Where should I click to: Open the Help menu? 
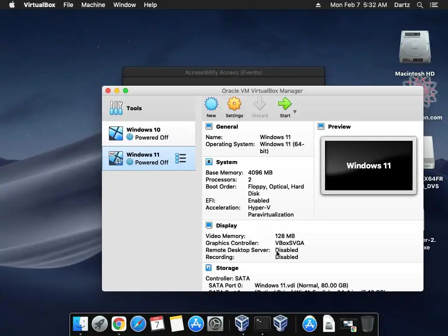(150, 5)
